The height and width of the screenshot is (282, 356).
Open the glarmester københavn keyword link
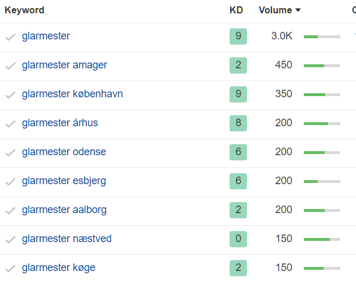(72, 94)
